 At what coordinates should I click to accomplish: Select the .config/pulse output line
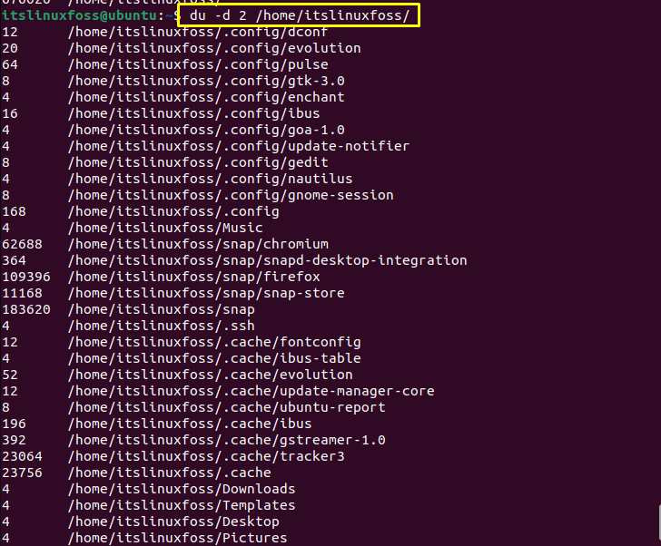(x=198, y=64)
